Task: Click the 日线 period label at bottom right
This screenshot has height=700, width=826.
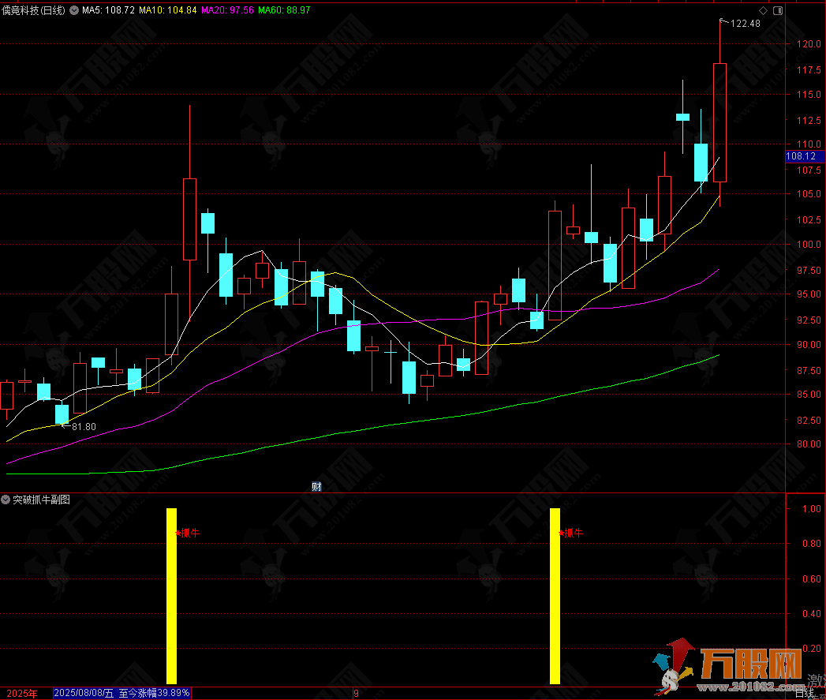Action: [803, 693]
